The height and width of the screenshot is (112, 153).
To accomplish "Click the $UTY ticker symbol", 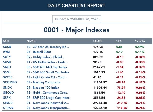I will click(7, 57).
